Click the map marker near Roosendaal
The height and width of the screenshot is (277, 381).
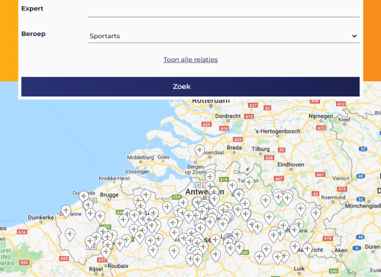click(x=200, y=151)
